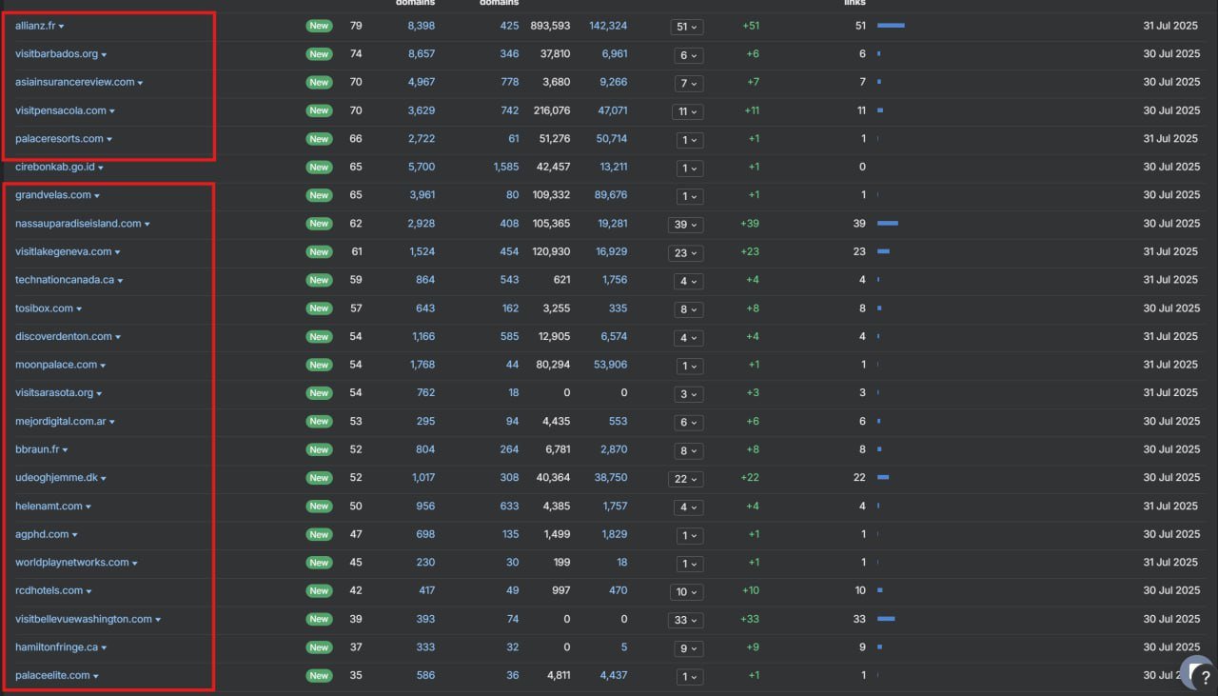Expand the 39 links dropdown for nassauparadiseisland.com
This screenshot has height=696, width=1218.
coord(686,225)
